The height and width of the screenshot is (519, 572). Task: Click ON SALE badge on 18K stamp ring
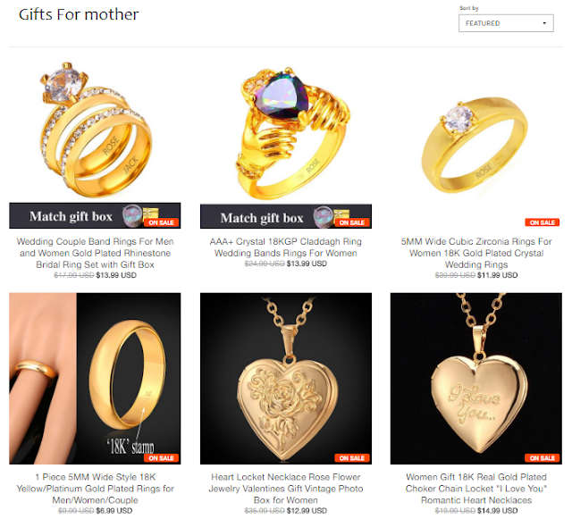(161, 457)
